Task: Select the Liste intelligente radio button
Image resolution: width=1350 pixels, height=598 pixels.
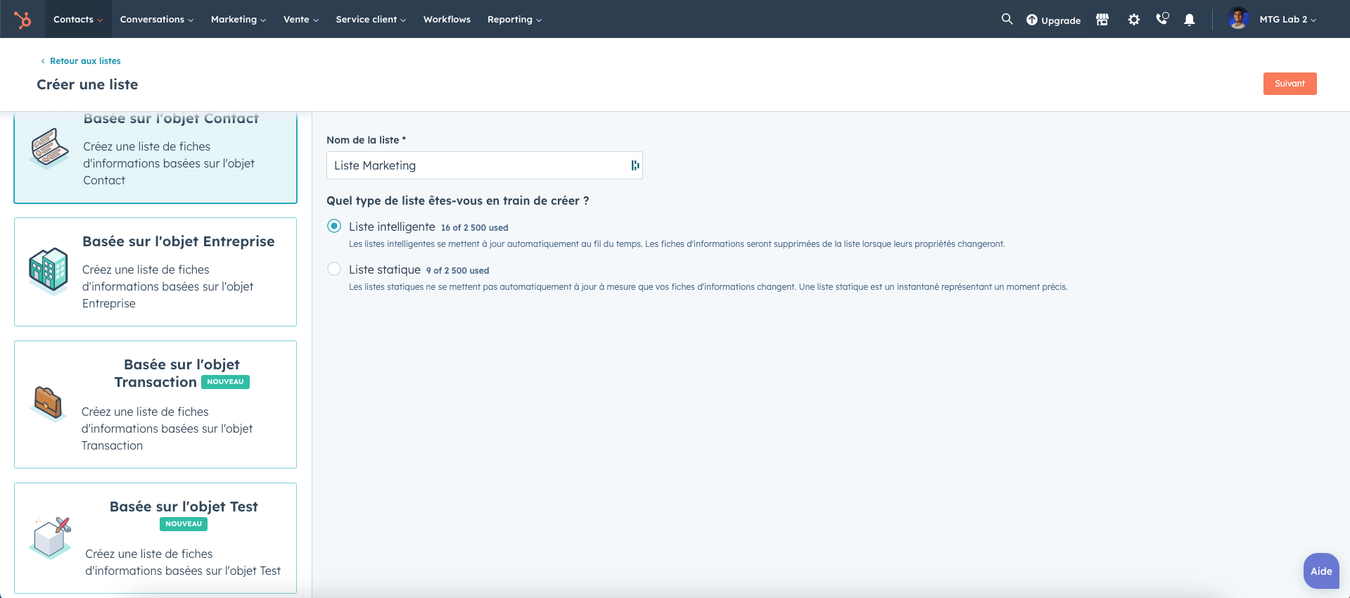Action: tap(334, 226)
